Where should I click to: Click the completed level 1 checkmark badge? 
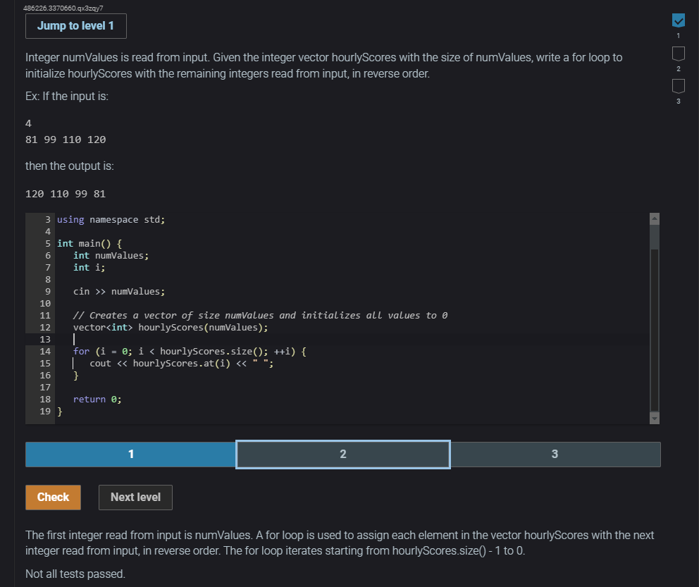pos(678,20)
